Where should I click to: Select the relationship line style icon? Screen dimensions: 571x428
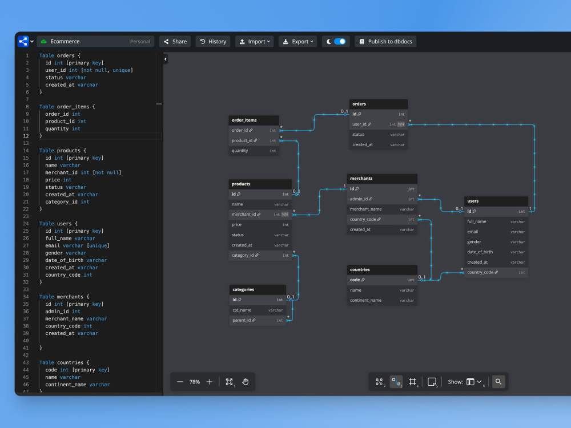point(396,382)
